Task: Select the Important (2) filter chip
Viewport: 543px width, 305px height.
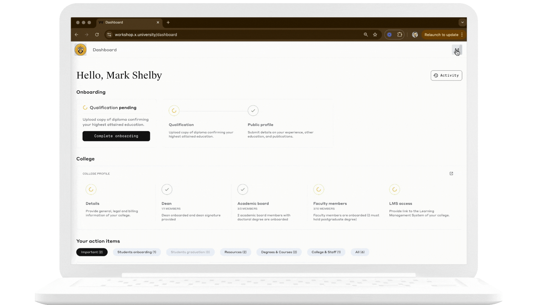Action: (92, 252)
